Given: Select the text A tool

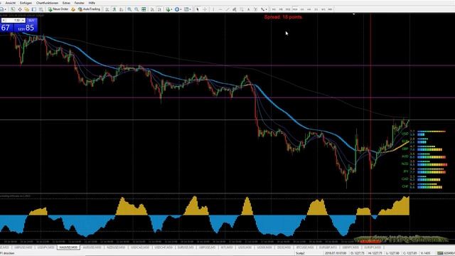Looking at the screenshot, I should [x=248, y=9].
